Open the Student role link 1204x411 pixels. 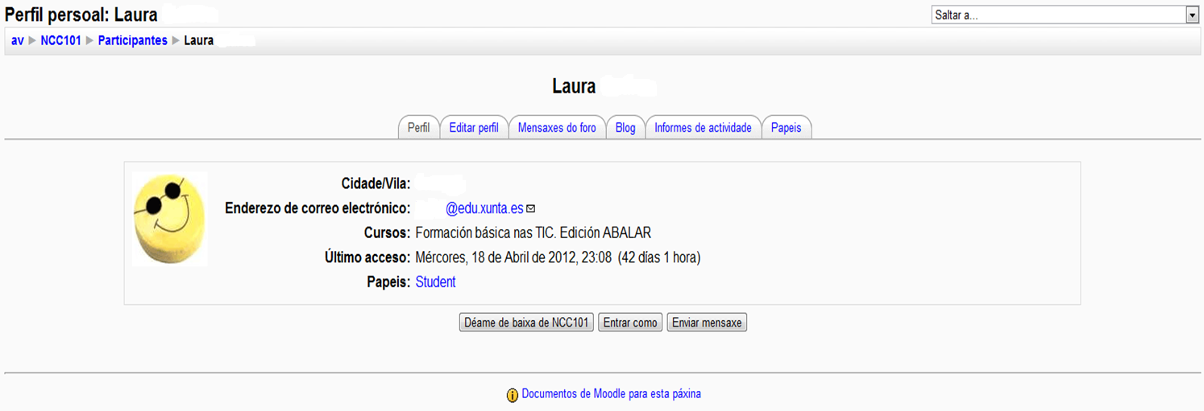tap(435, 282)
